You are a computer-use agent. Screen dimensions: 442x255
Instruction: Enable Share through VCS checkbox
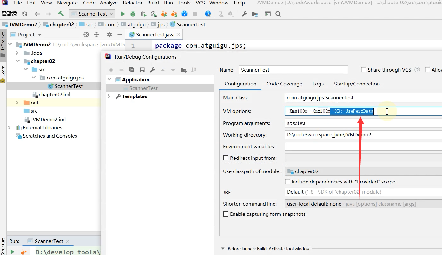tap(364, 70)
